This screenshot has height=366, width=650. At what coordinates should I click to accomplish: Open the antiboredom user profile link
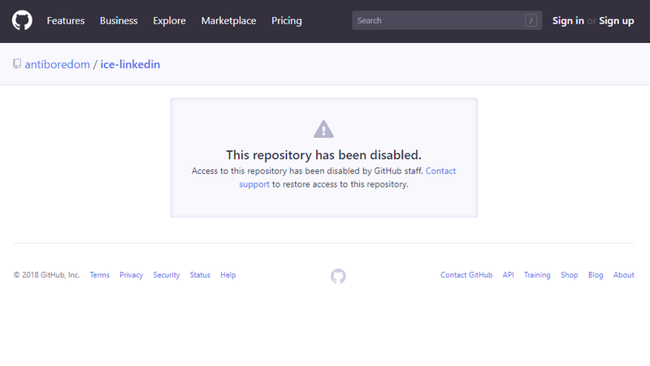point(57,64)
